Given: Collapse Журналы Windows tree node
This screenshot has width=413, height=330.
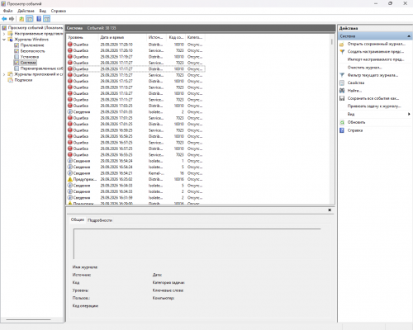Looking at the screenshot, I should click(x=4, y=40).
